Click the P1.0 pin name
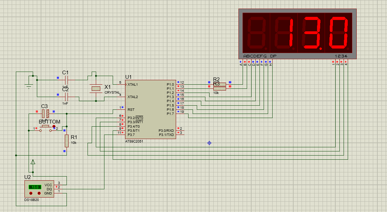Viewport: 387px width, 212px height. point(170,85)
